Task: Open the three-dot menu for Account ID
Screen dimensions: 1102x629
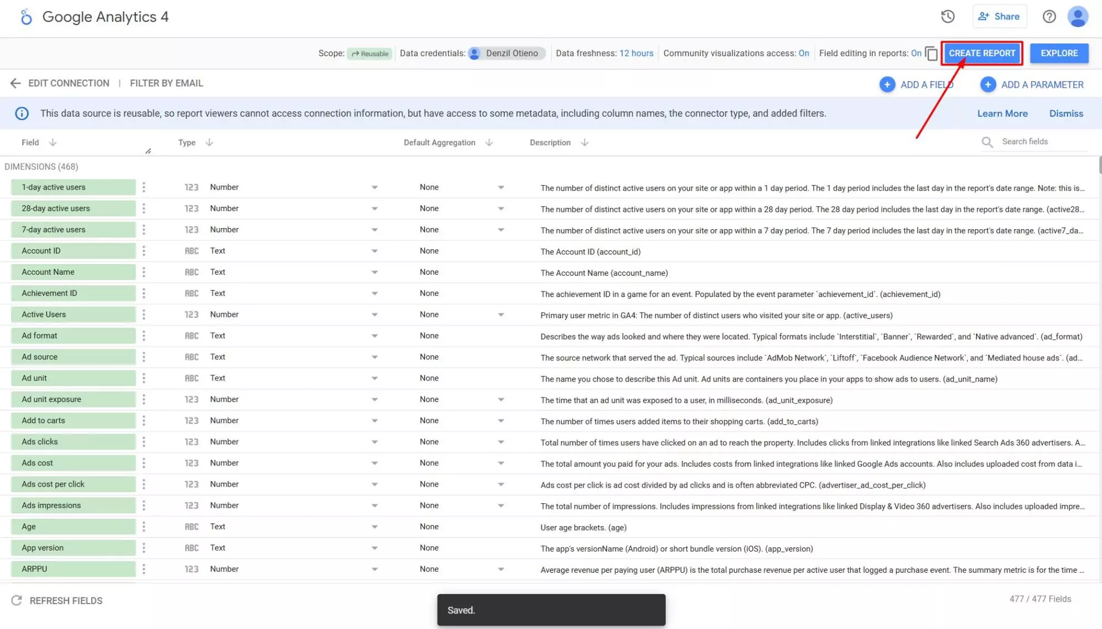Action: click(x=144, y=251)
